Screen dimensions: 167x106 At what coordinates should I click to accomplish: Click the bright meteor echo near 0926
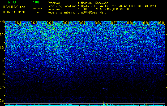[104, 88]
